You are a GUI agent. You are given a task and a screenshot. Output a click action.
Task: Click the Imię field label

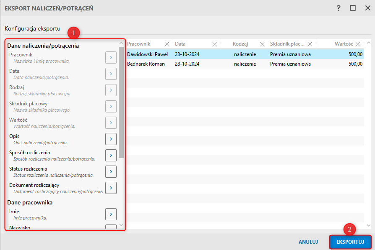[x=14, y=212]
